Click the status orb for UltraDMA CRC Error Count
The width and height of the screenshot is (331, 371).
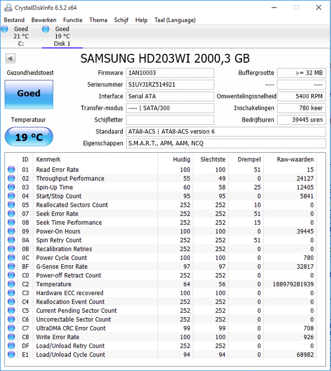click(11, 328)
